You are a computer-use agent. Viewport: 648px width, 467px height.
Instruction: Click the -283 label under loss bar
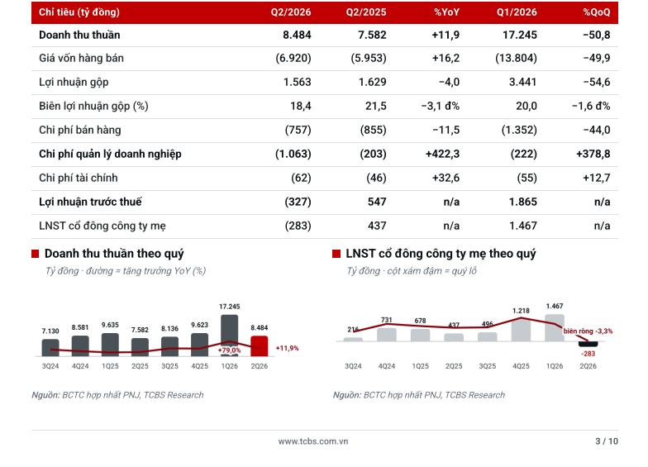click(x=588, y=354)
